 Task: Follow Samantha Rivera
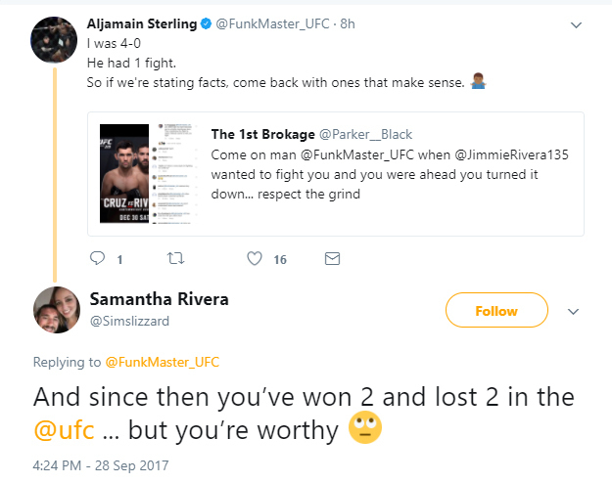[x=495, y=311]
